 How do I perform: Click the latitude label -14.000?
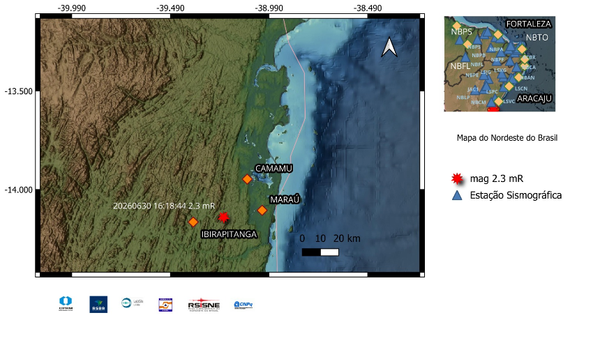tap(19, 190)
